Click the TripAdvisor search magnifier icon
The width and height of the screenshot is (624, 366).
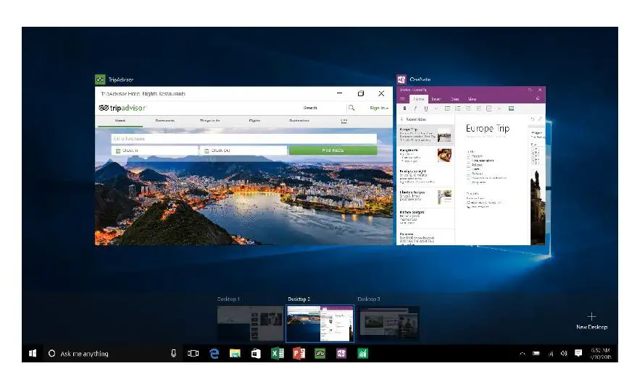351,108
